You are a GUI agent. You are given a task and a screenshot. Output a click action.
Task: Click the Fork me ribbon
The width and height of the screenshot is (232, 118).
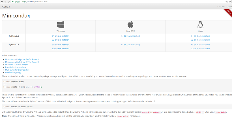[228, 13]
